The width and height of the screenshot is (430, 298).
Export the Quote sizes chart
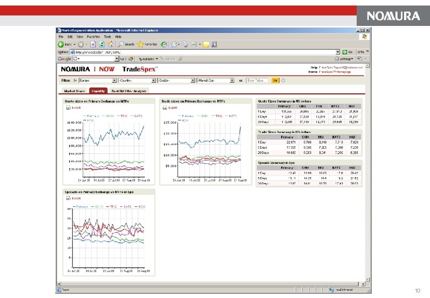(73, 108)
